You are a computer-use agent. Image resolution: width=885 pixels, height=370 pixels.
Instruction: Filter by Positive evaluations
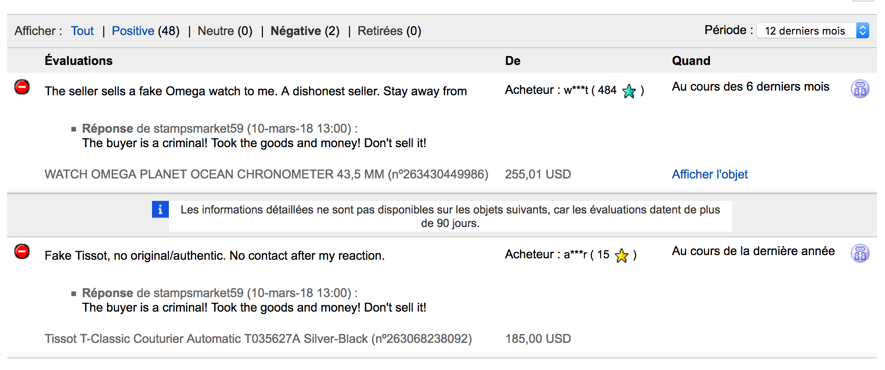(133, 31)
